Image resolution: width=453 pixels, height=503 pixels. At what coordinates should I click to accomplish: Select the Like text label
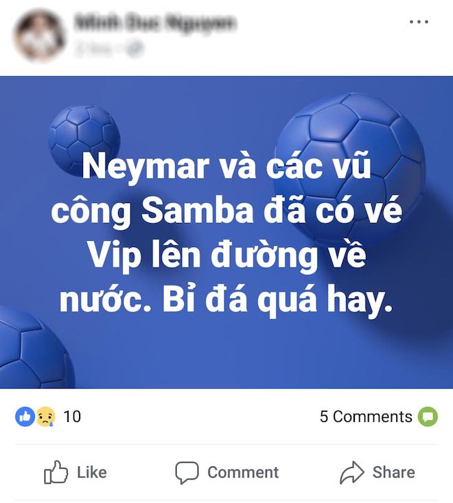coord(92,472)
